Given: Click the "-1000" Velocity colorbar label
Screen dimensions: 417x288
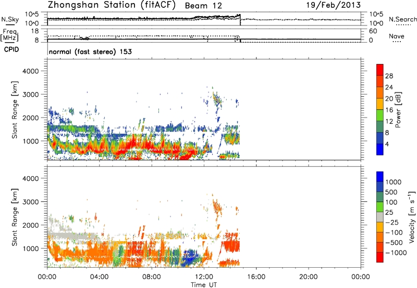Looking at the screenshot, I should (396, 253).
